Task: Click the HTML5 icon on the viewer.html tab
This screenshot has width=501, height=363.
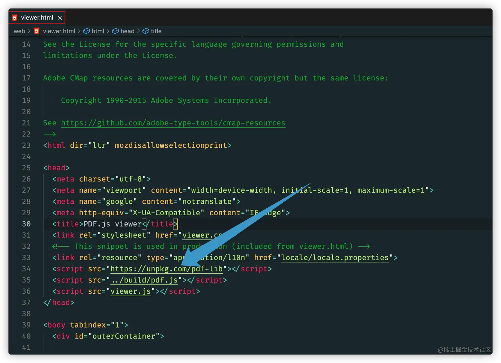Action: (14, 18)
